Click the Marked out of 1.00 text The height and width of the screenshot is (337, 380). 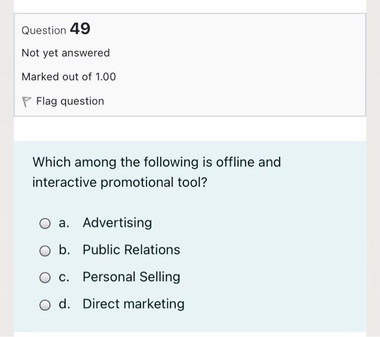(69, 77)
